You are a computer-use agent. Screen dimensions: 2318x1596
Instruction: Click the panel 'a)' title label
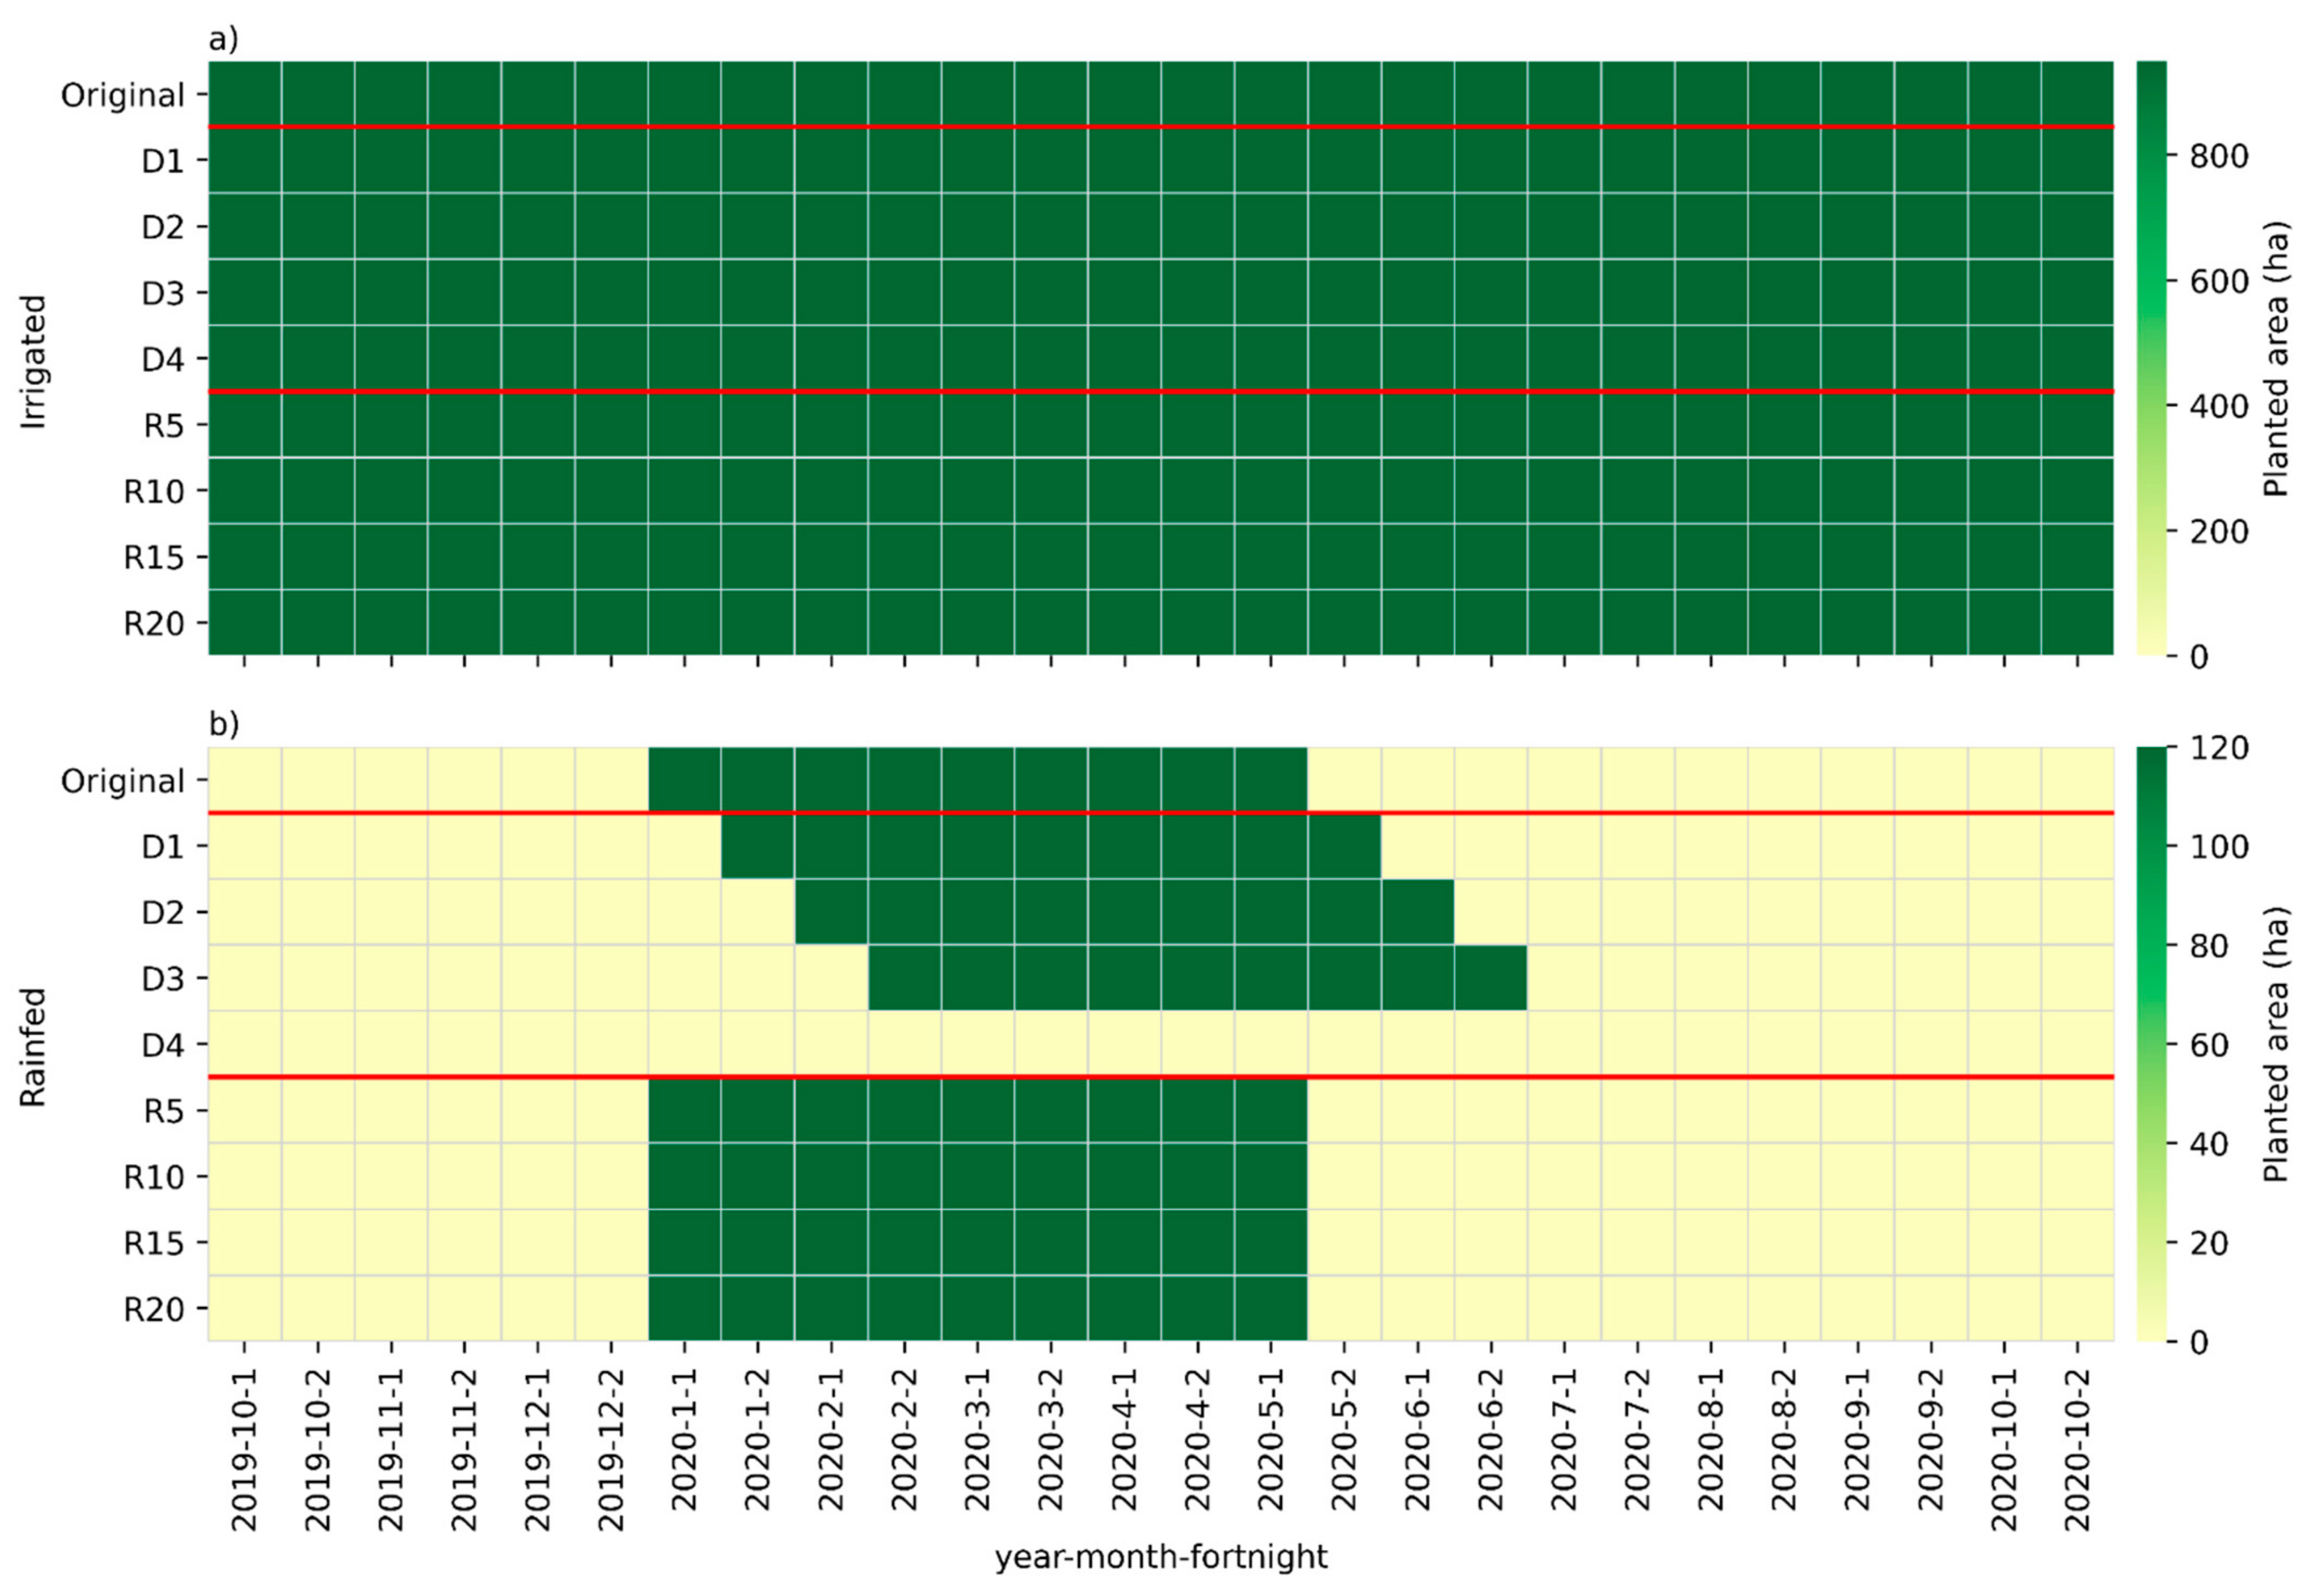click(223, 39)
